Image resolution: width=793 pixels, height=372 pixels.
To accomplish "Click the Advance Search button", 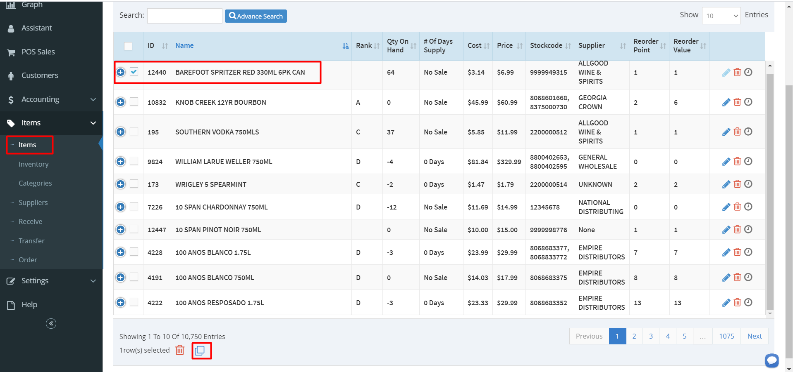I will pos(256,16).
